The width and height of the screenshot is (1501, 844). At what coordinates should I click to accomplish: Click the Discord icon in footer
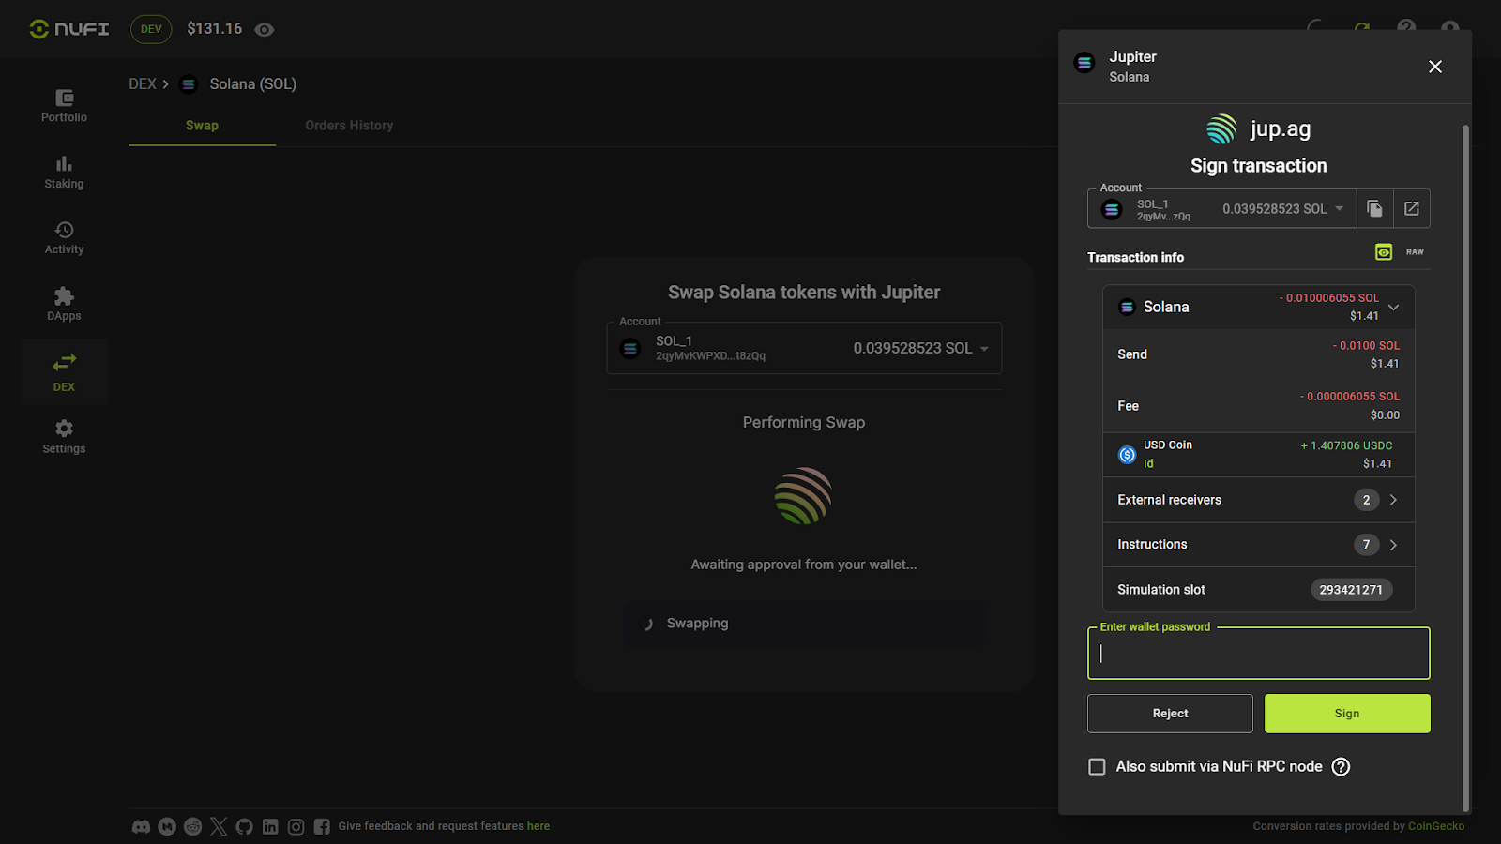pos(141,826)
